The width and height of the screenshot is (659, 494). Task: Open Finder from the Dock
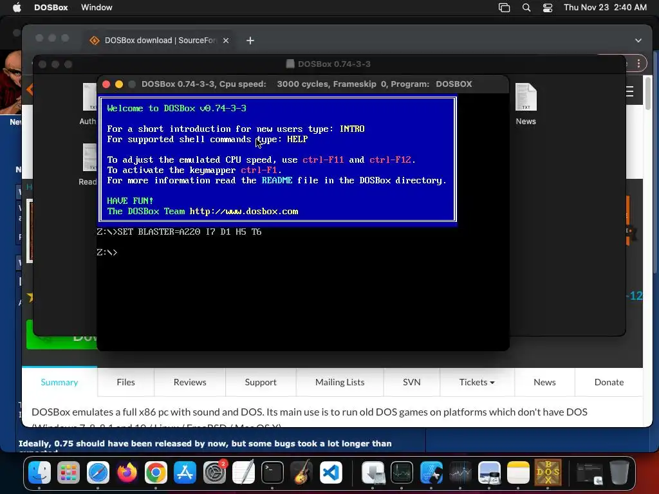point(39,472)
